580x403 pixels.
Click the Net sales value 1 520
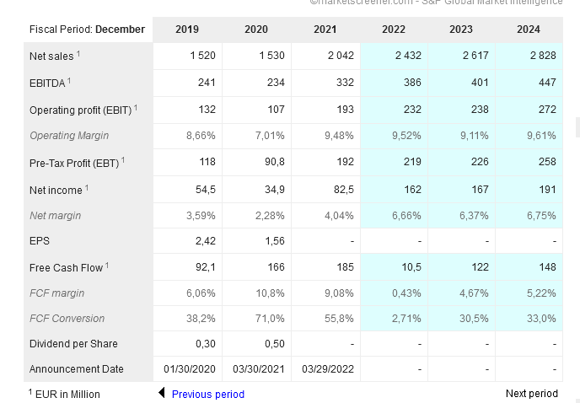(202, 56)
